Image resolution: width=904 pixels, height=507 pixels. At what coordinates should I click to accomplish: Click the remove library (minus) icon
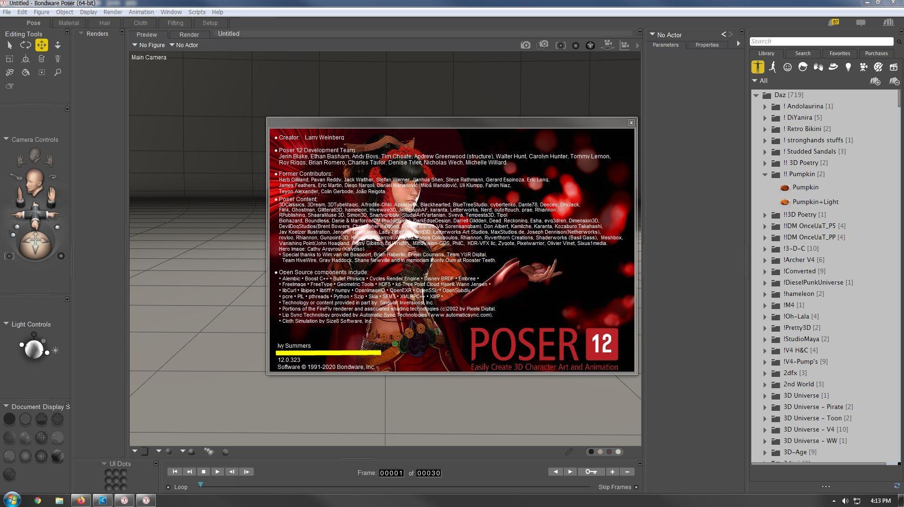pos(894,81)
